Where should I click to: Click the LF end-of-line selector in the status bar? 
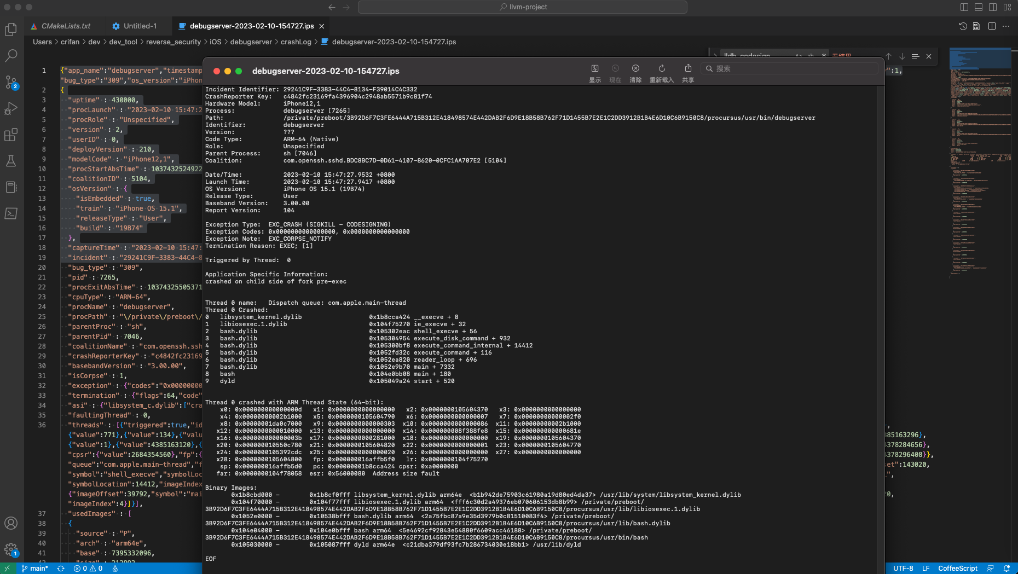(x=926, y=569)
